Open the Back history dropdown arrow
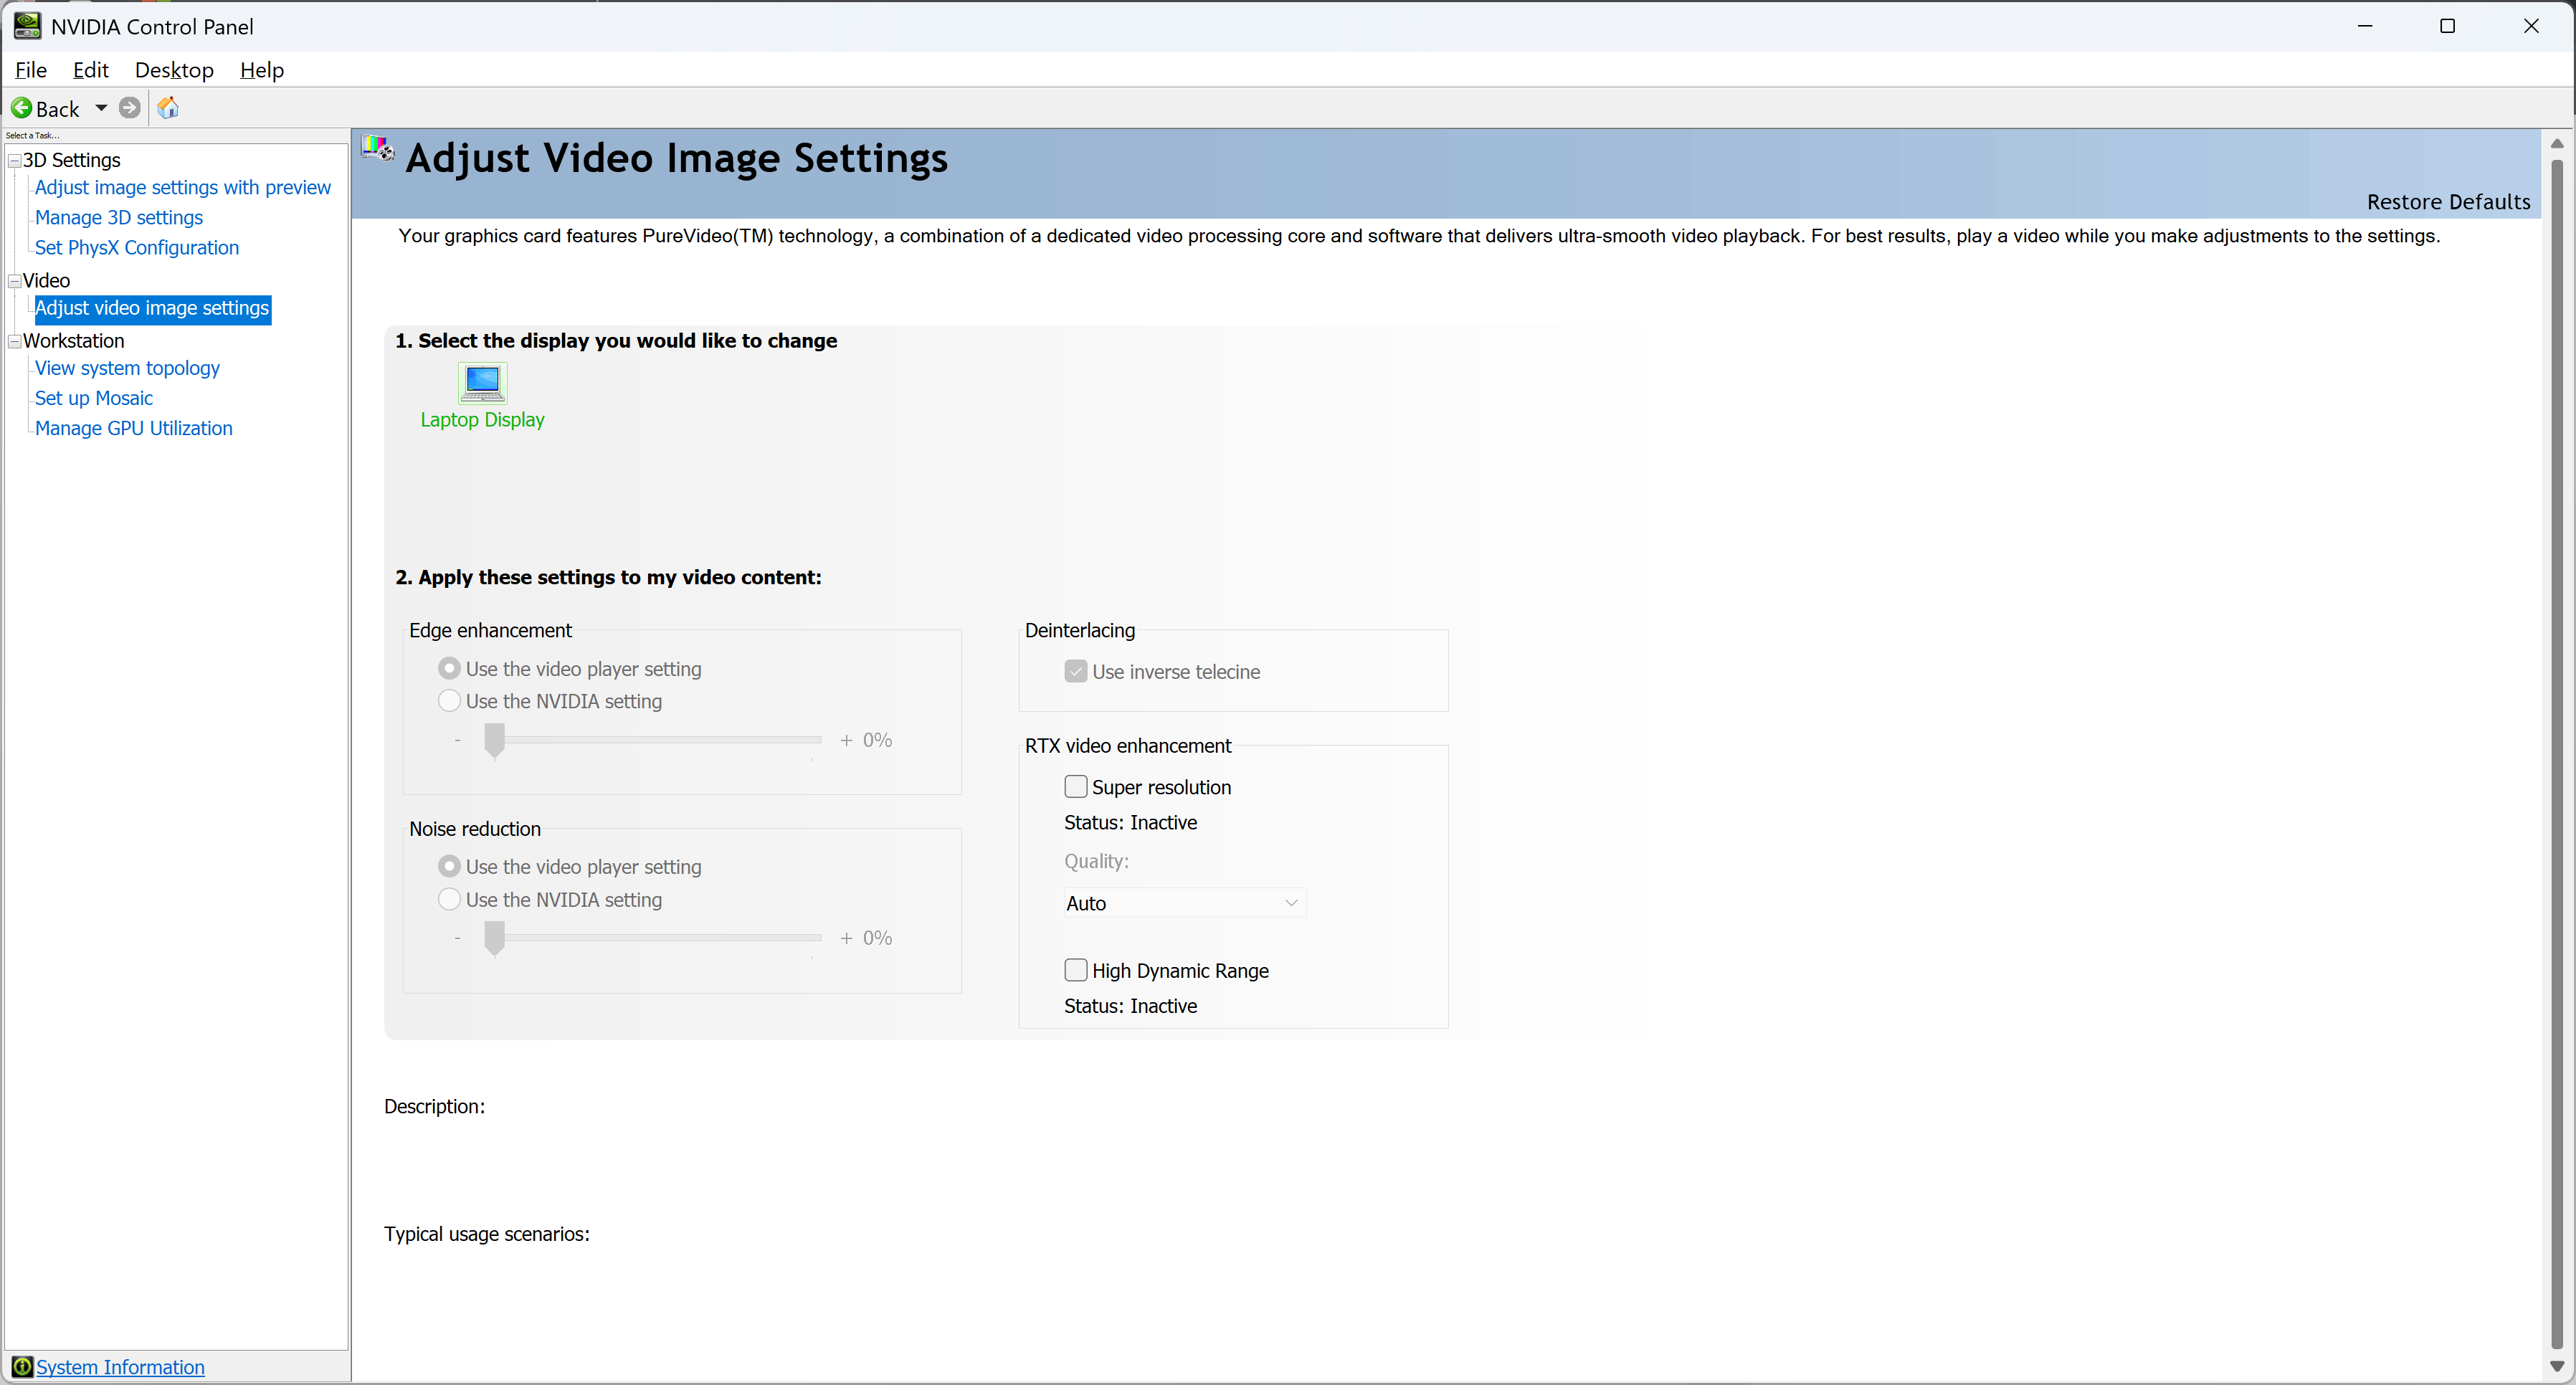2576x1385 pixels. 101,108
